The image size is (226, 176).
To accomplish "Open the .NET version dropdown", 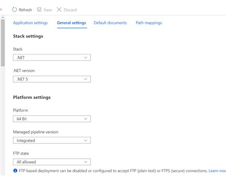I will (x=52, y=79).
